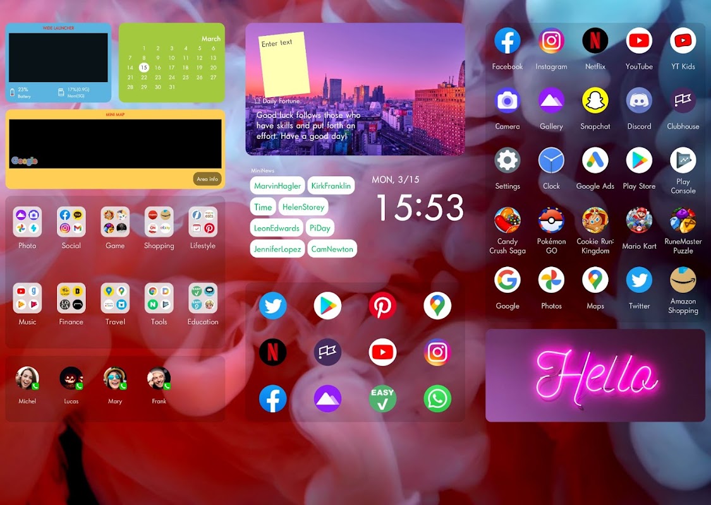Tap the Area info button on mini map

(x=207, y=179)
